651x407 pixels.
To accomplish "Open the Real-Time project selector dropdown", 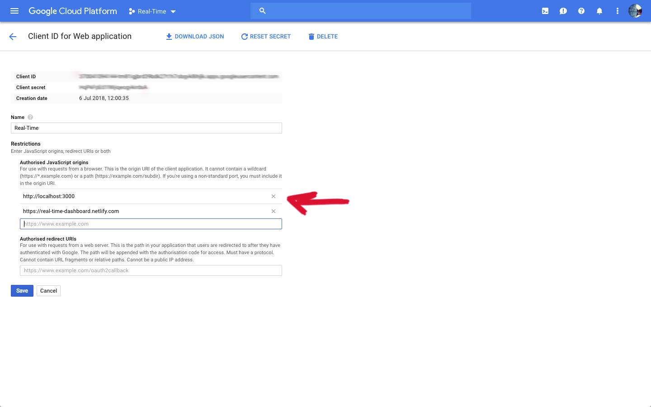I will tap(152, 11).
